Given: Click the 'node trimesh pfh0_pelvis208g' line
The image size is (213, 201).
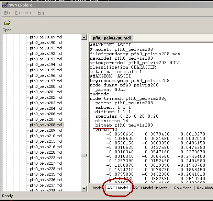Looking at the screenshot, I should click(128, 98).
